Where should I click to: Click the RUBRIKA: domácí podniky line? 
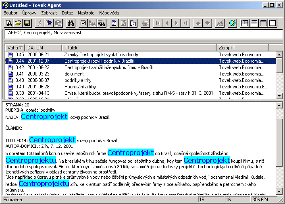(30, 110)
